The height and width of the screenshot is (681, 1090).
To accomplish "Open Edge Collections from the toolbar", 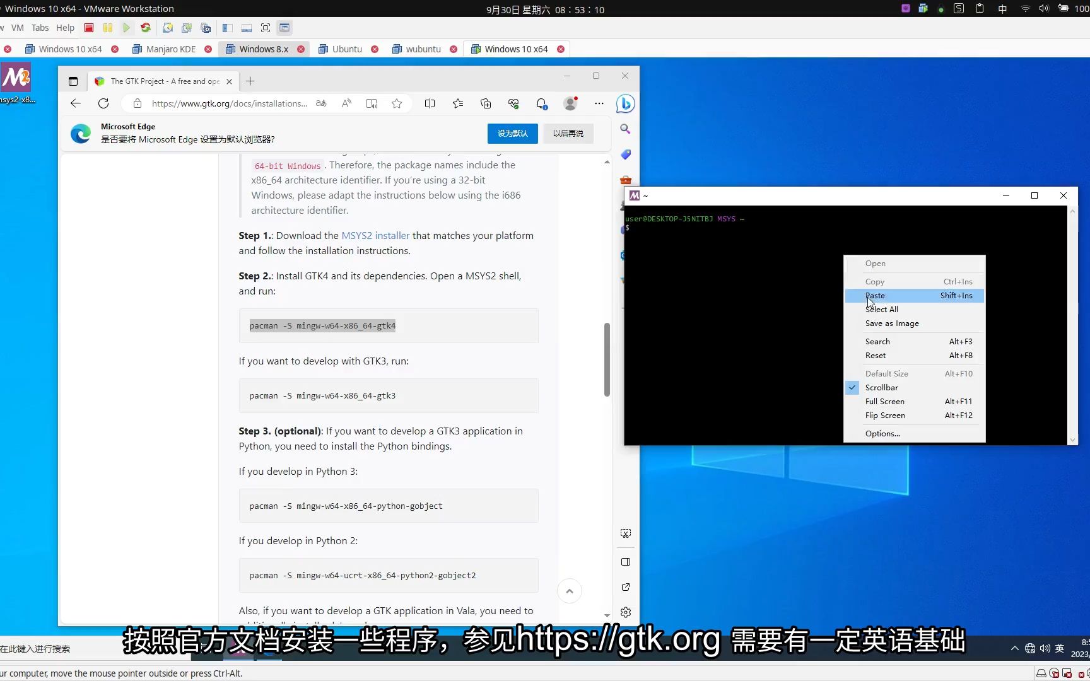I will (x=486, y=103).
